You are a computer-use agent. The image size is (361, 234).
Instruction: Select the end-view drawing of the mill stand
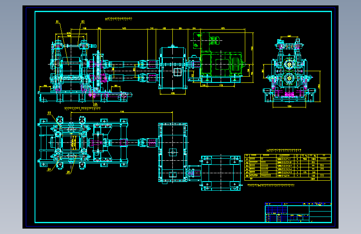click(289, 70)
